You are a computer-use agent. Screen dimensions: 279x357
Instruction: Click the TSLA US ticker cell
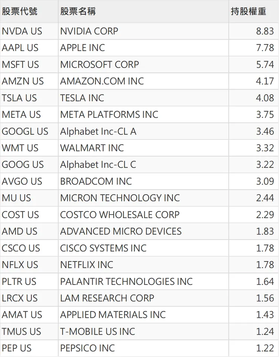click(19, 98)
